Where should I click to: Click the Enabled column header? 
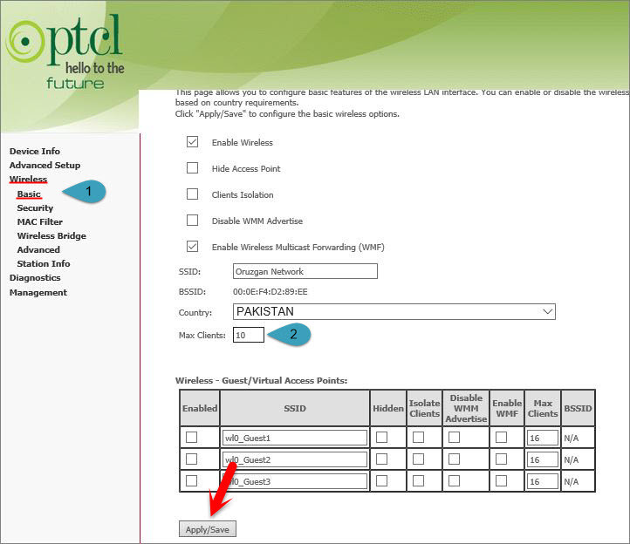pos(200,408)
